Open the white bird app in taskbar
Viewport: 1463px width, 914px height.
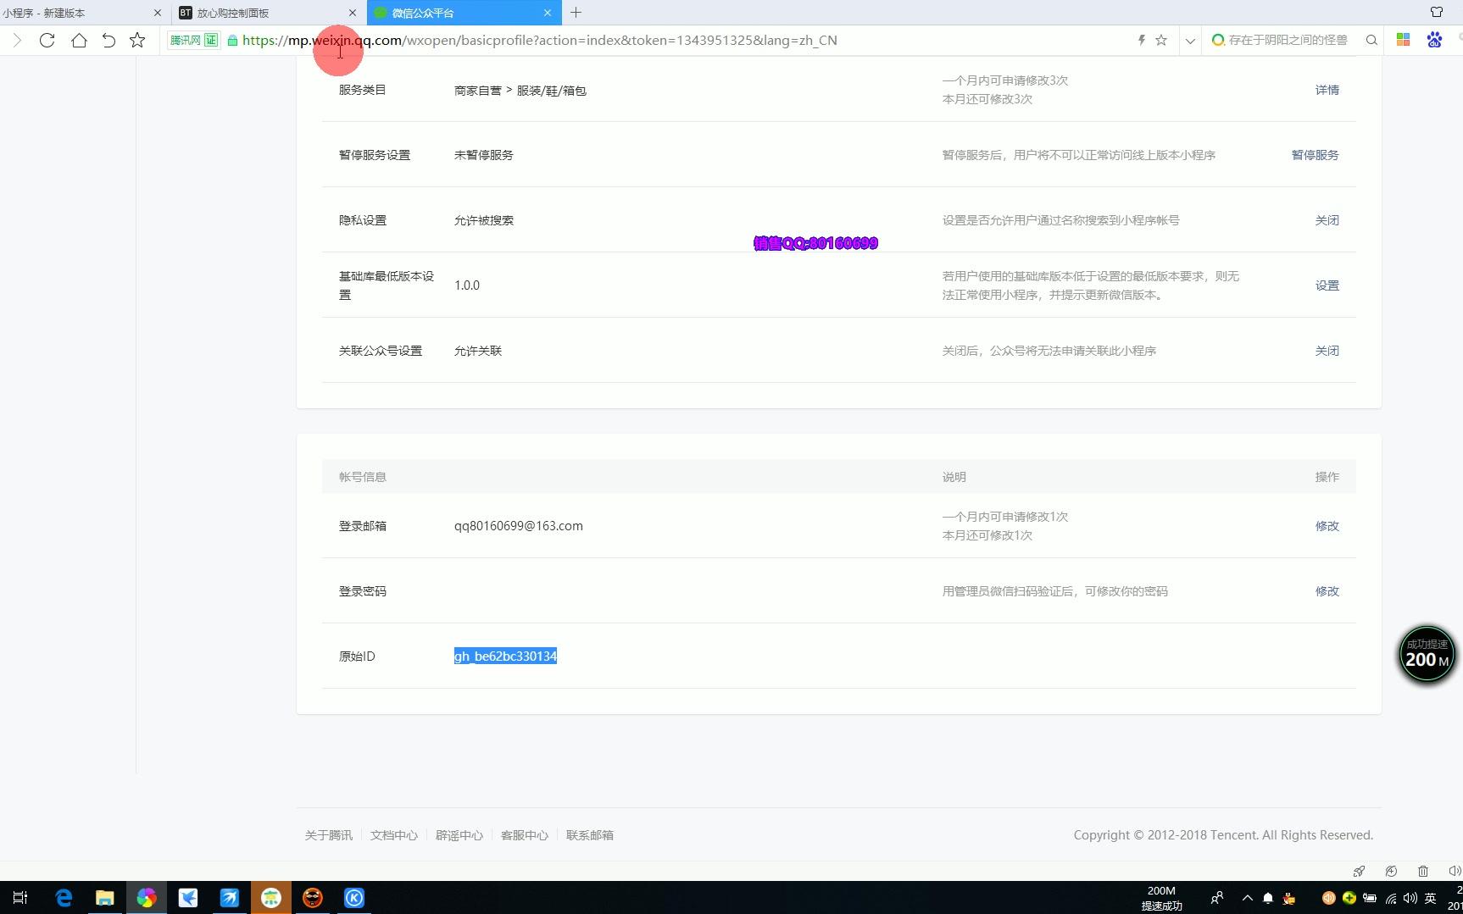pyautogui.click(x=187, y=898)
